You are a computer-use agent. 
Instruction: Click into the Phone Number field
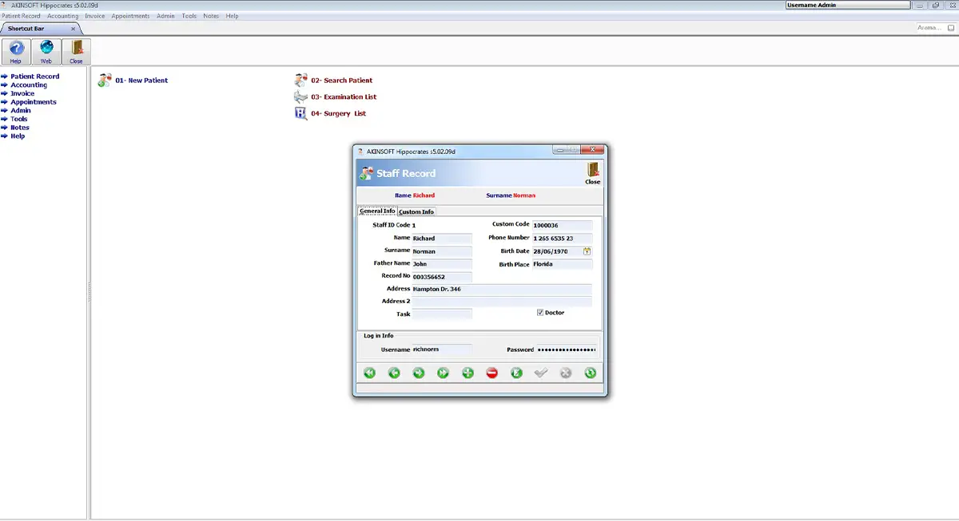563,239
